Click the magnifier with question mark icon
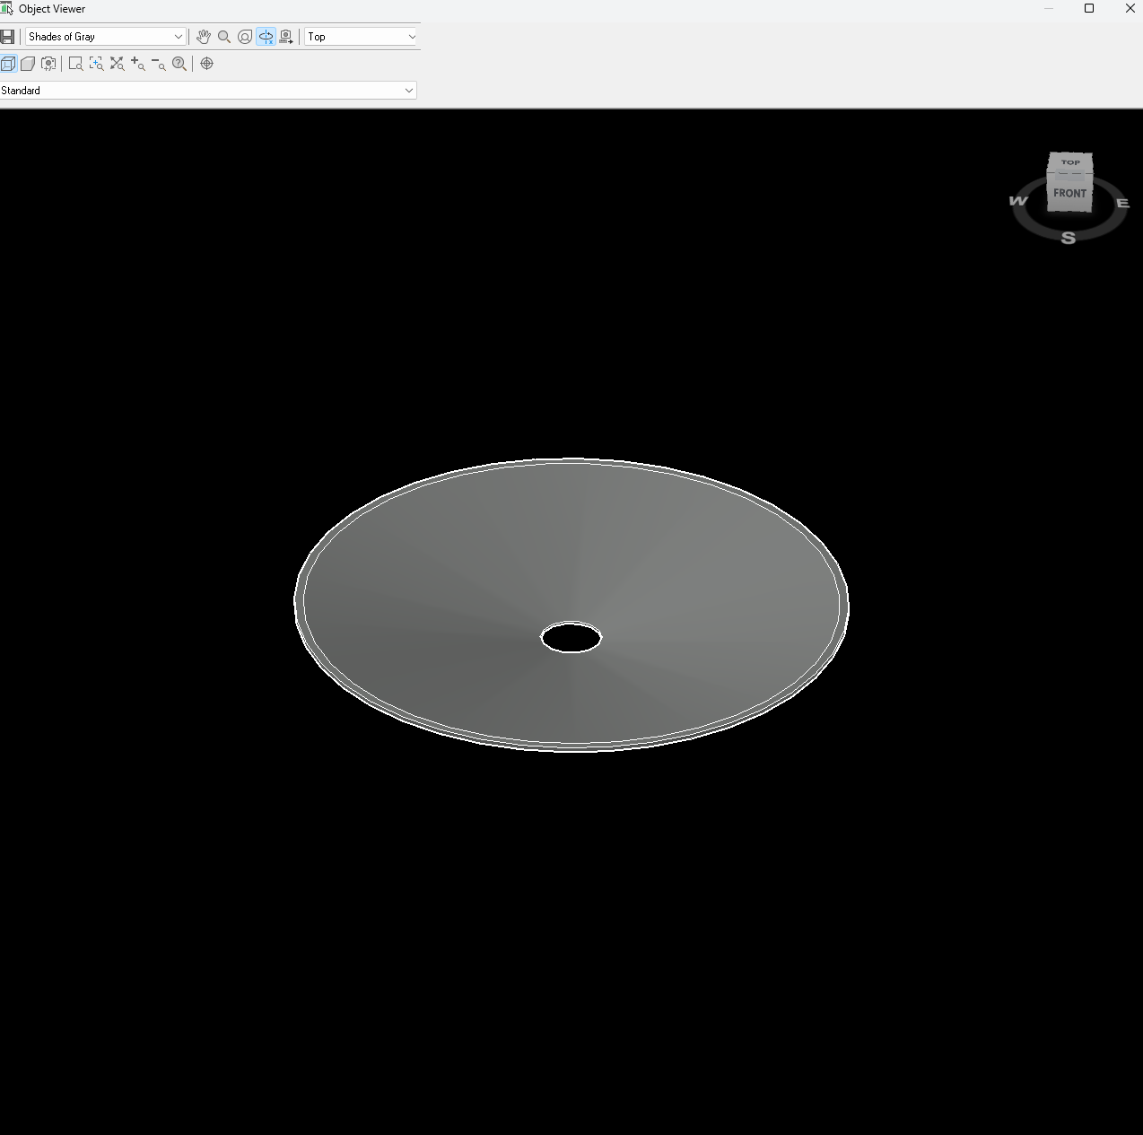The height and width of the screenshot is (1135, 1143). [179, 64]
